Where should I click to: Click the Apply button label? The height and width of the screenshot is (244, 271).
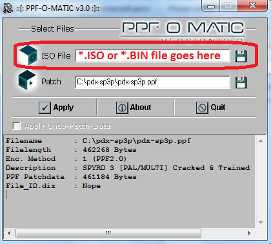click(63, 108)
